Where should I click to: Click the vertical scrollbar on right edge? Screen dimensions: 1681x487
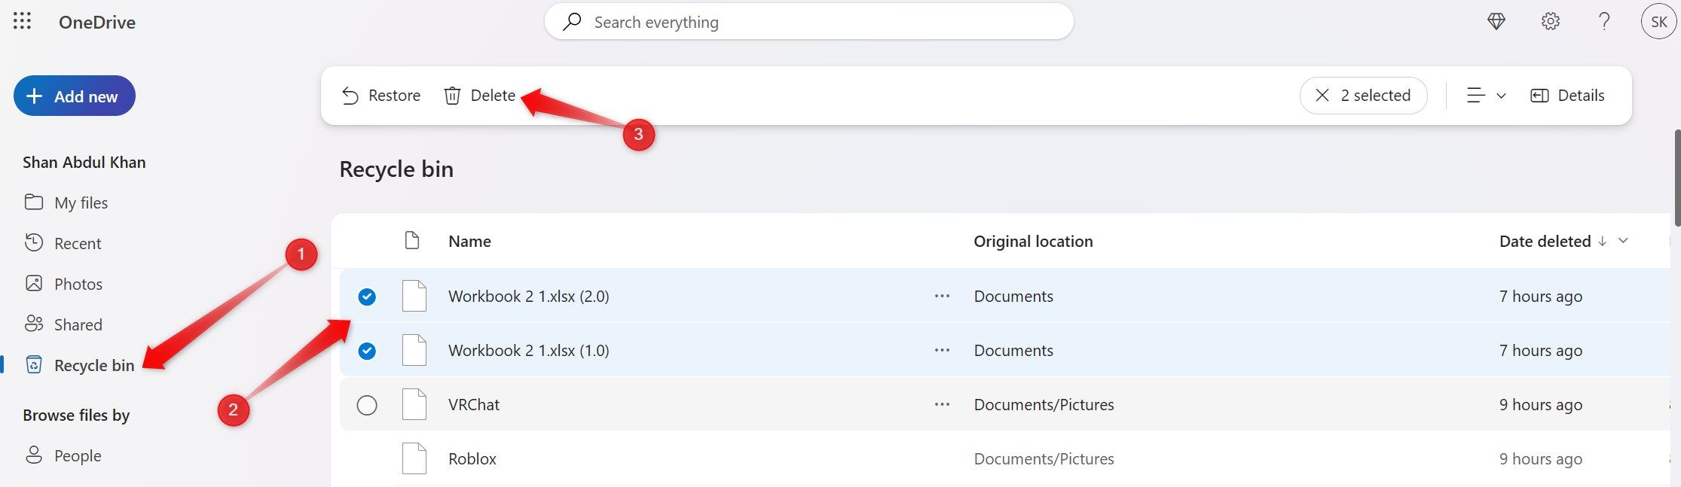click(1676, 178)
